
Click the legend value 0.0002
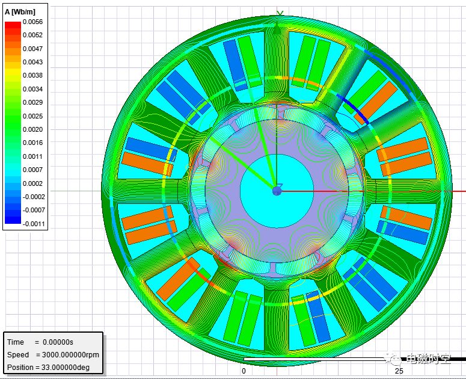(x=32, y=183)
